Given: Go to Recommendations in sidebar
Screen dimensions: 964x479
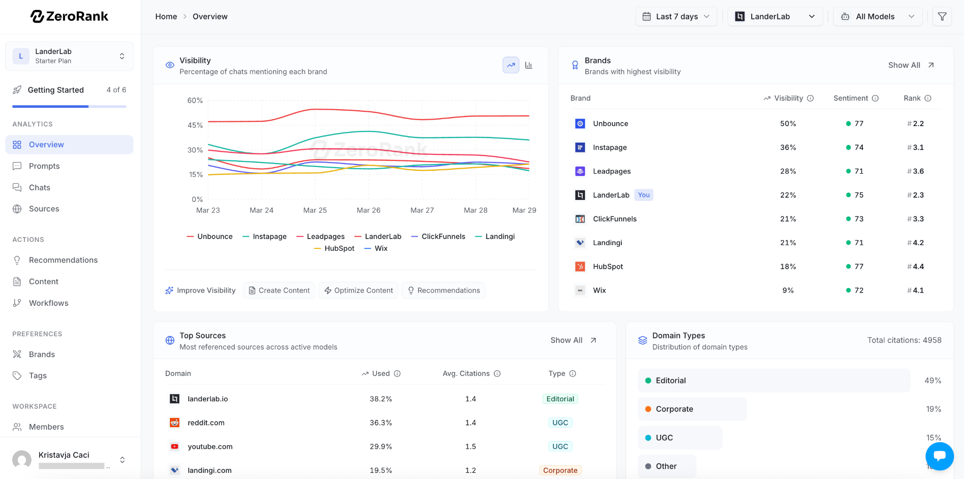Looking at the screenshot, I should (63, 260).
